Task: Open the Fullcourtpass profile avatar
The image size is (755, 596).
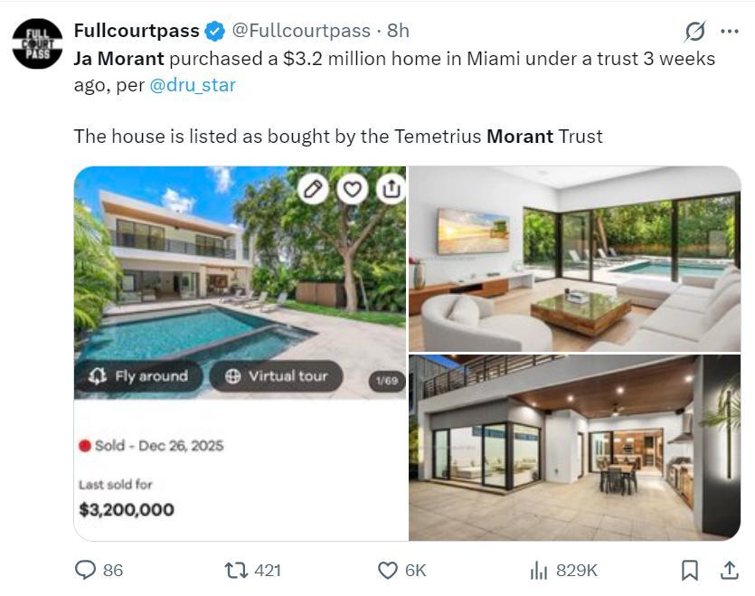Action: (x=37, y=43)
